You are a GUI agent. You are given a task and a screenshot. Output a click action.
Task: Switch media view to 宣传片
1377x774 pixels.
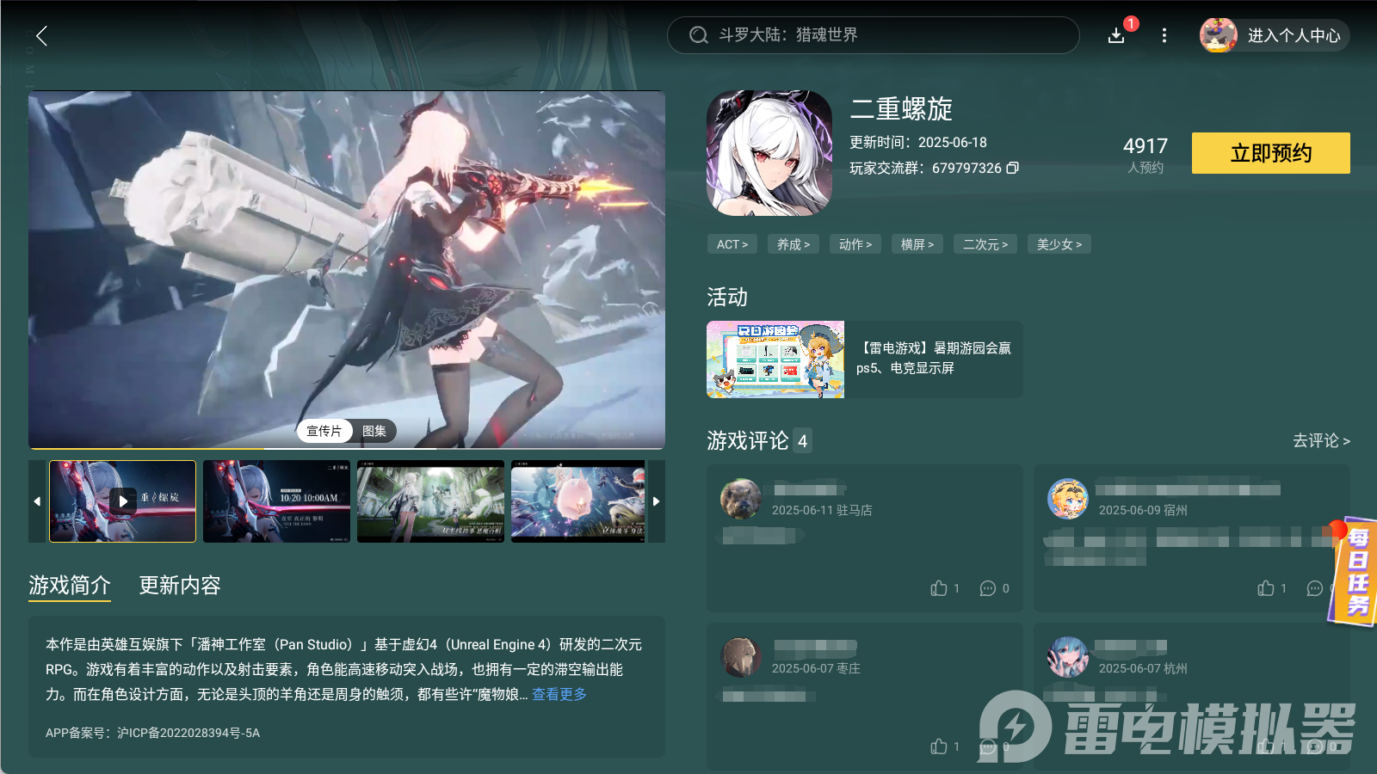pyautogui.click(x=324, y=431)
